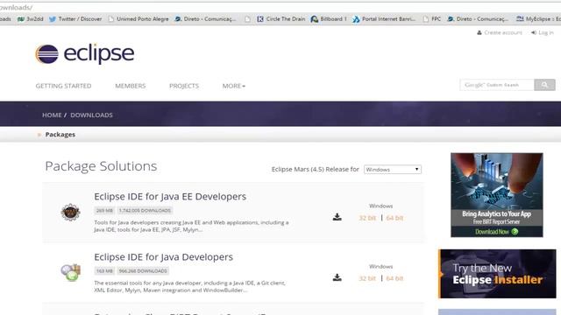Click the Eclipse Mars (4.5) Release for text

[x=316, y=169]
